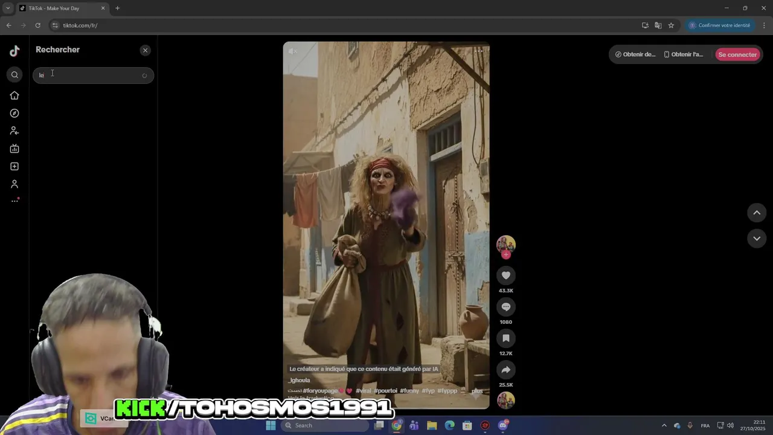Open the #foryoupage hashtag

click(x=320, y=391)
